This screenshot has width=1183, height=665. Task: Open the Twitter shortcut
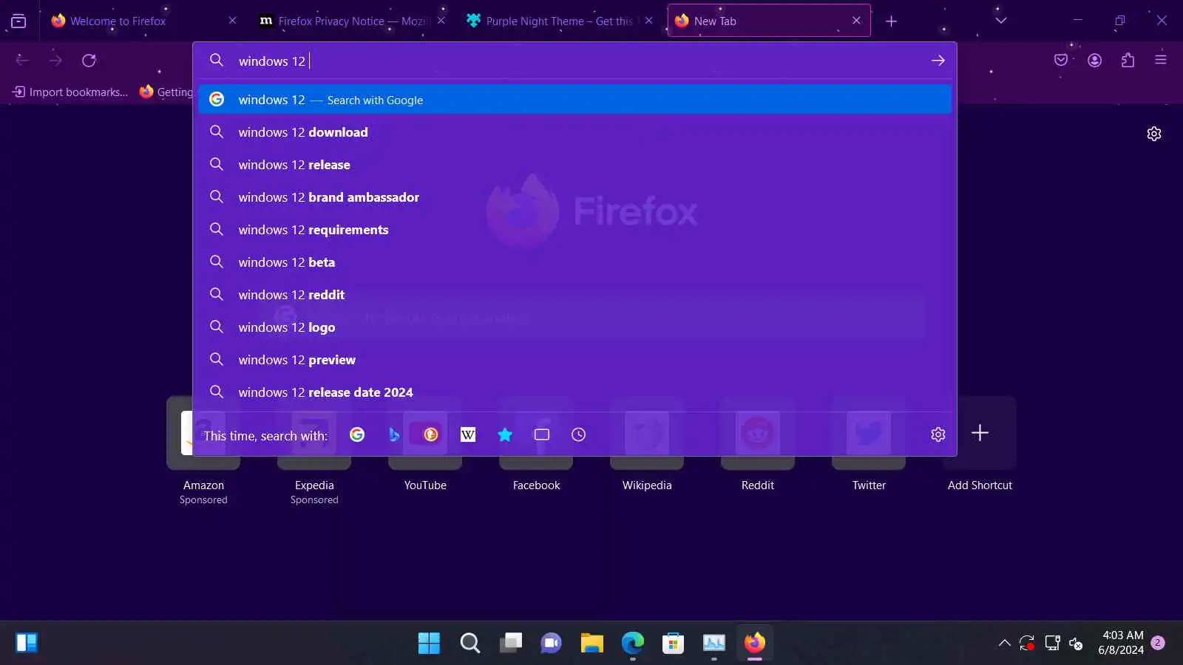869,445
